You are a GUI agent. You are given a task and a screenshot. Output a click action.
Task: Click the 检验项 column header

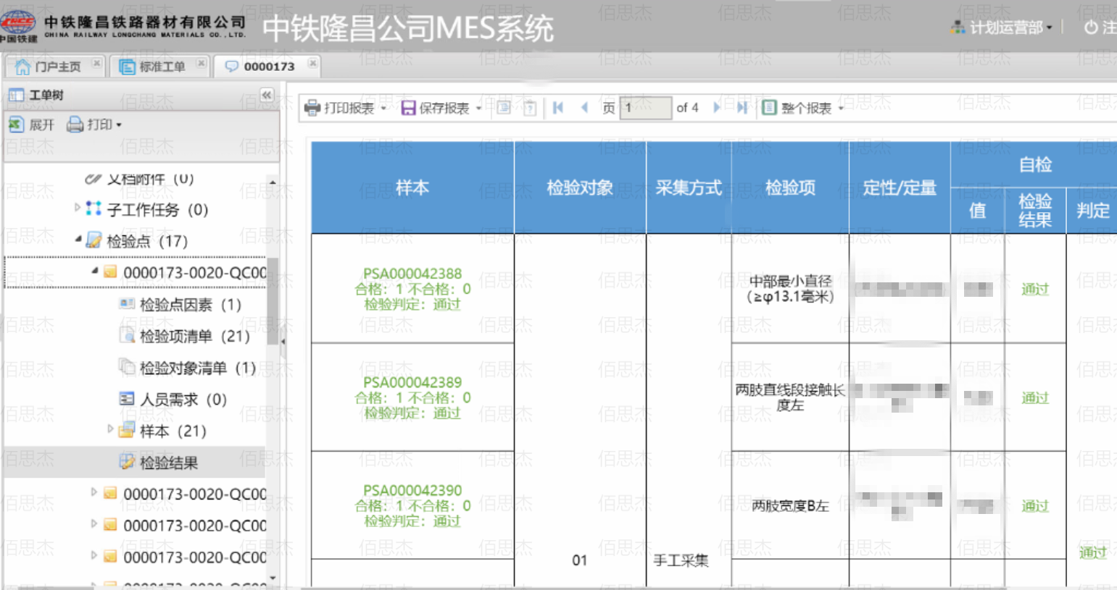point(790,187)
